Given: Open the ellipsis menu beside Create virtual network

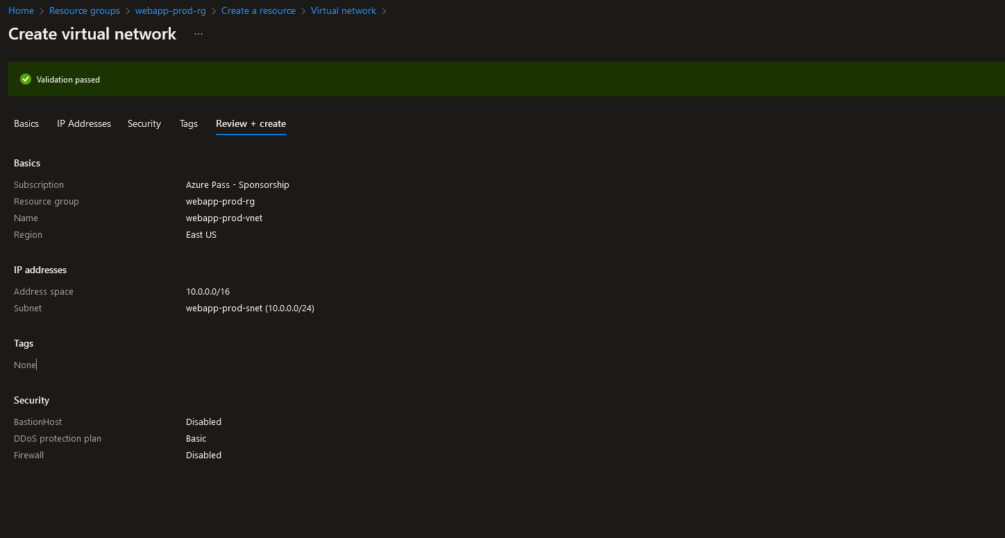Looking at the screenshot, I should click(199, 34).
